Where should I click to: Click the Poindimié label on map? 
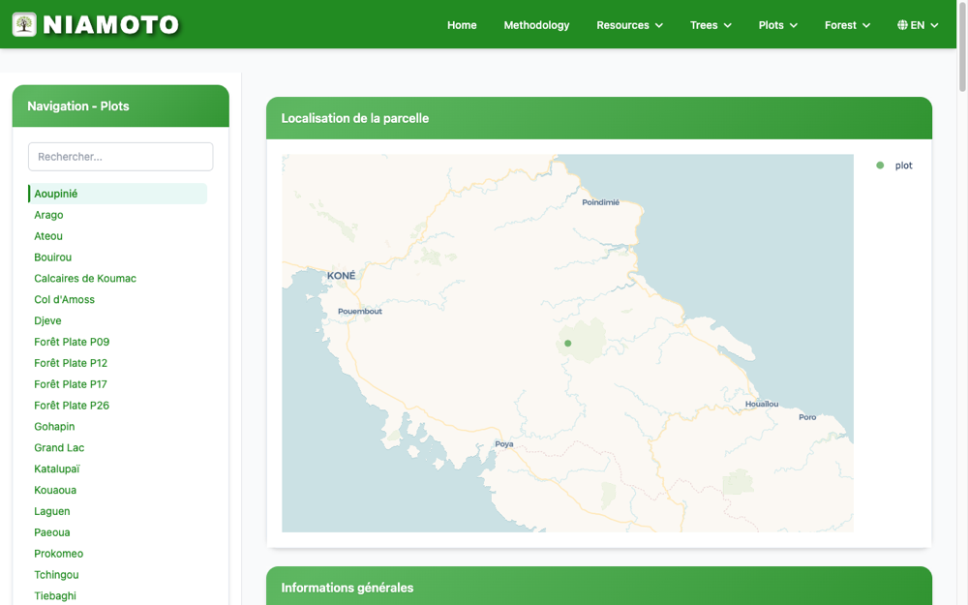pyautogui.click(x=600, y=202)
